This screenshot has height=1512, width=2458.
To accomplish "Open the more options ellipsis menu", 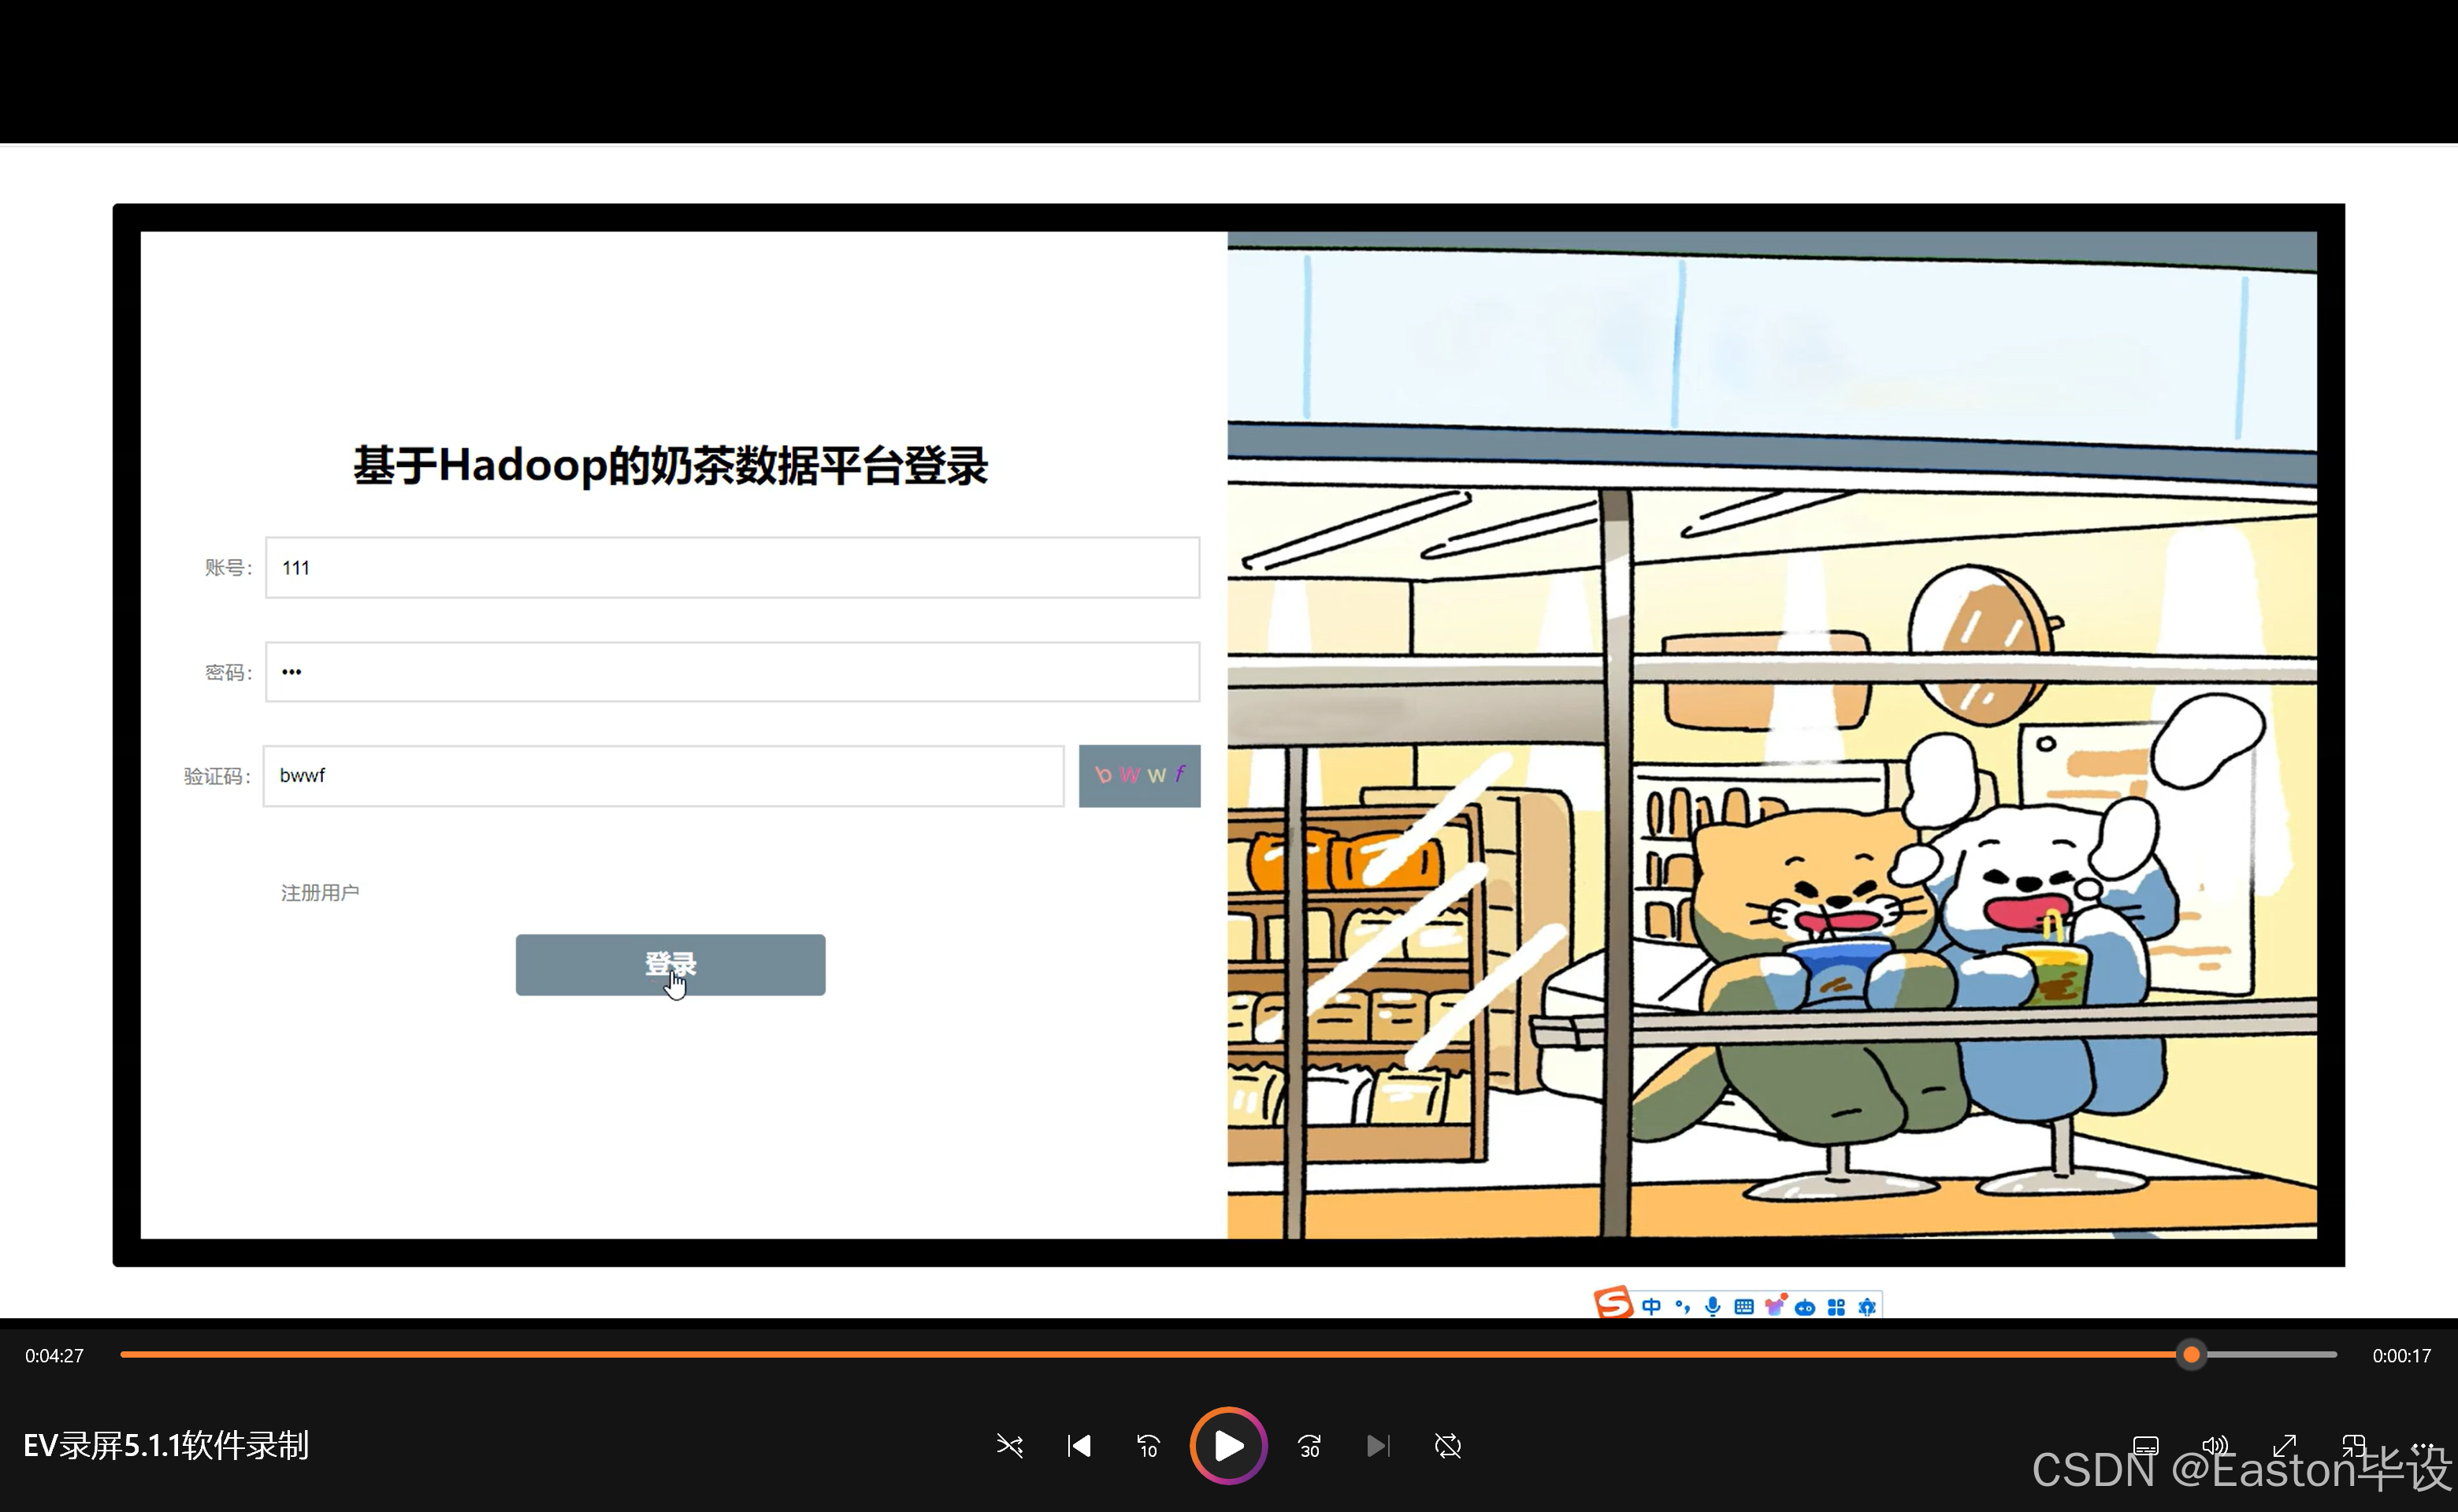I will pos(2423,1446).
